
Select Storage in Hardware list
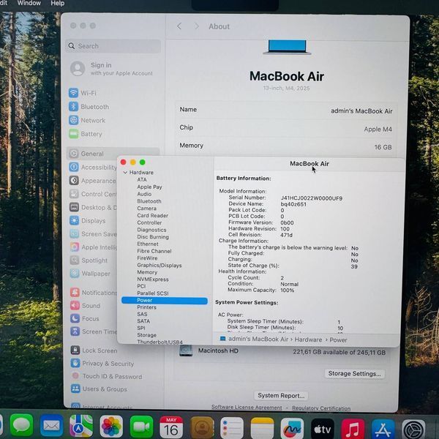147,335
